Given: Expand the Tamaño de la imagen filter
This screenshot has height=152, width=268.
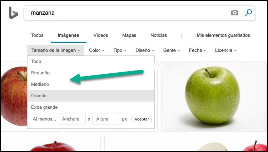Looking at the screenshot, I should tap(56, 50).
